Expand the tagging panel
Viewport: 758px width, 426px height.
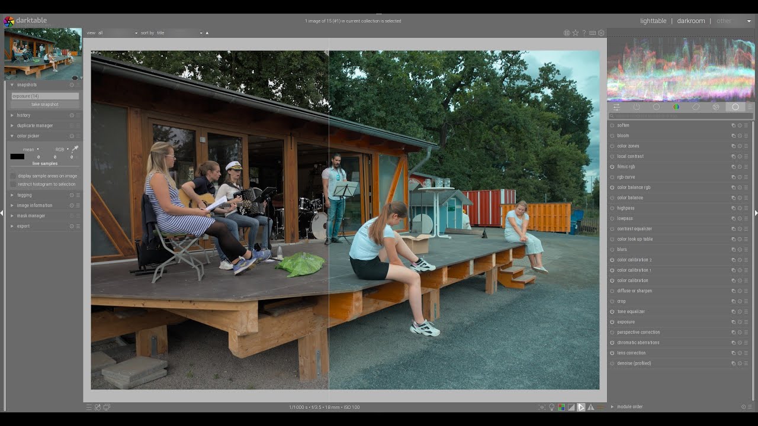(x=12, y=195)
